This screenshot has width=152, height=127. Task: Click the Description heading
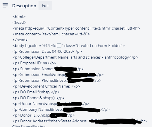(24, 6)
